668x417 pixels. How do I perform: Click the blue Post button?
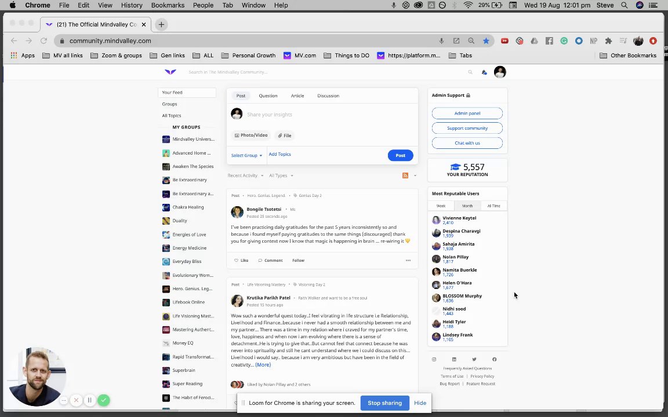click(x=400, y=155)
